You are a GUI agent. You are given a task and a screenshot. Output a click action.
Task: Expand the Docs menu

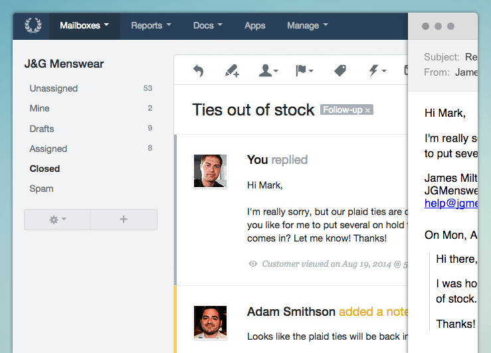click(x=207, y=26)
